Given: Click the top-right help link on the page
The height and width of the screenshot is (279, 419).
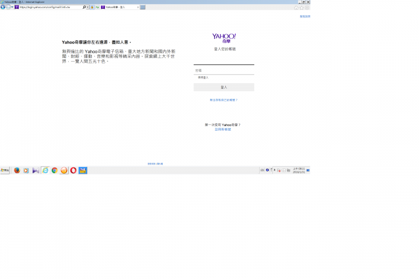Looking at the screenshot, I should tap(305, 16).
